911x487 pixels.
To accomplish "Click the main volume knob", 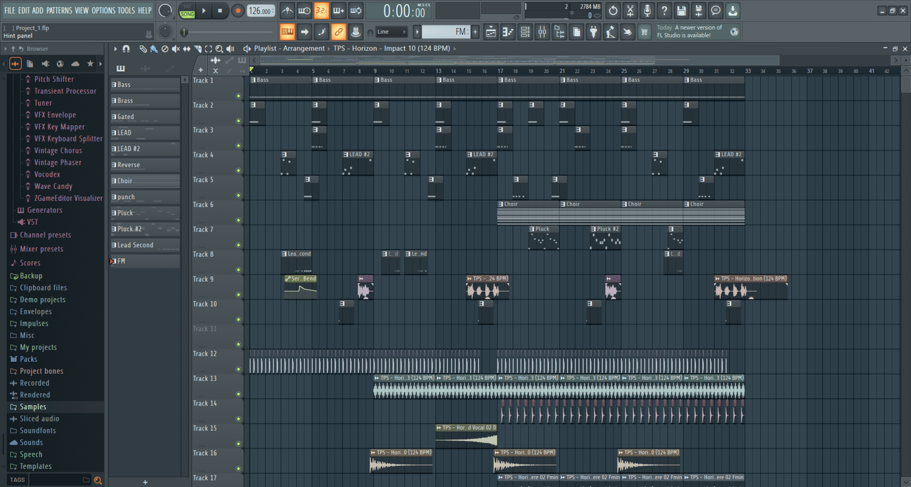I will pos(165,10).
